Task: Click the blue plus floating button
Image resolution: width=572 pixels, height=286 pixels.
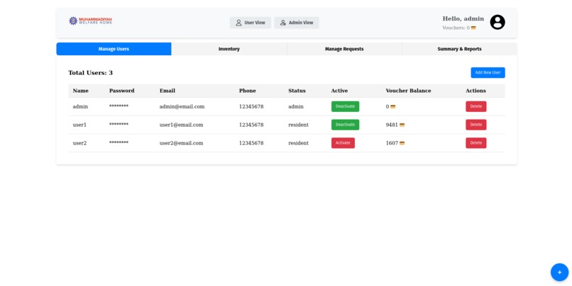Action: [x=559, y=272]
